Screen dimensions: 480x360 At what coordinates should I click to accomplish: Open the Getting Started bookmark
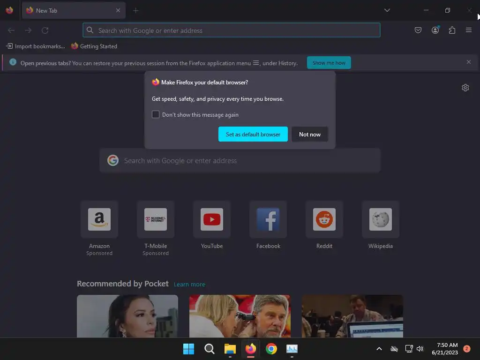pos(94,46)
